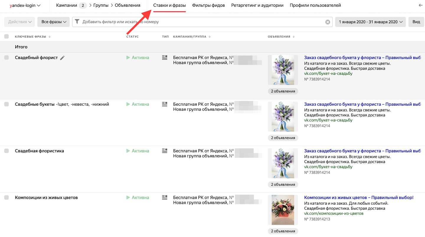Click the sort arrow next to Ключевые фразы header
Viewport: 425px width, 237px height.
[x=50, y=37]
